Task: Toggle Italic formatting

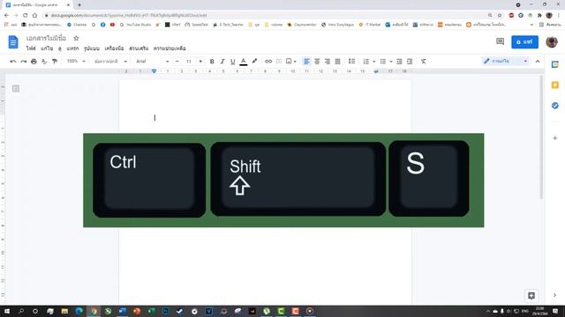Action: (222, 62)
